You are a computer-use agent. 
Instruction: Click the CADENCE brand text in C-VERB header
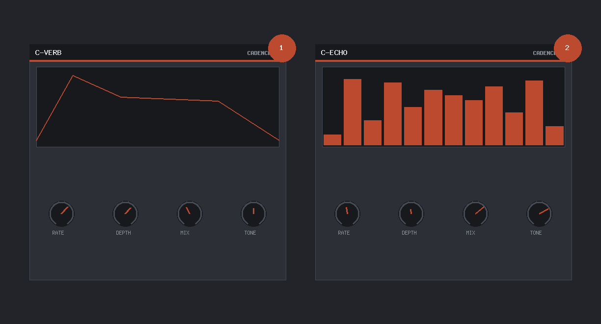coord(259,53)
